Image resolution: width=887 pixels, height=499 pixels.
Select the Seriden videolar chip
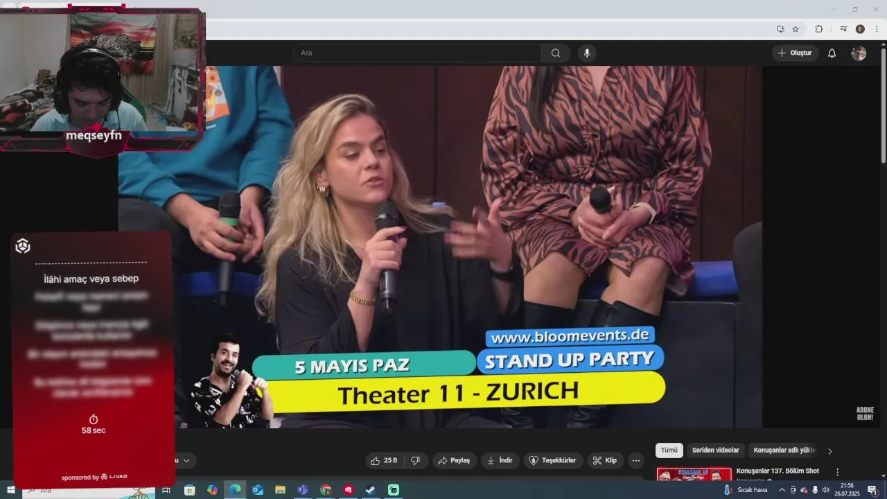tap(715, 450)
